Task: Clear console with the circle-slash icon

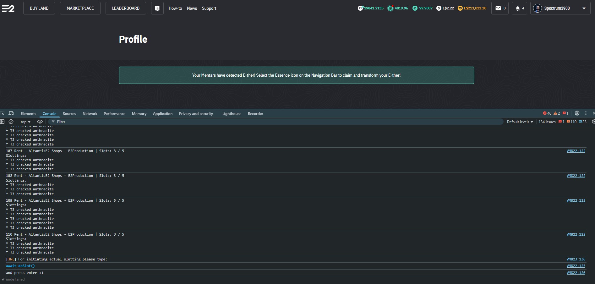Action: pos(11,122)
